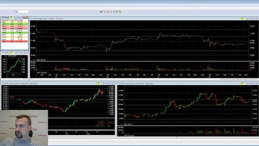The width and height of the screenshot is (259, 146).
Task: Focus the search field beside the magnifier icon
Action: [23, 12]
